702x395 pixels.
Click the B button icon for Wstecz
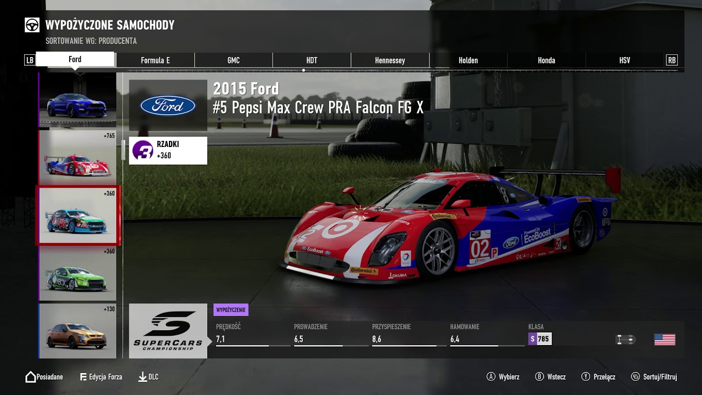(x=540, y=377)
